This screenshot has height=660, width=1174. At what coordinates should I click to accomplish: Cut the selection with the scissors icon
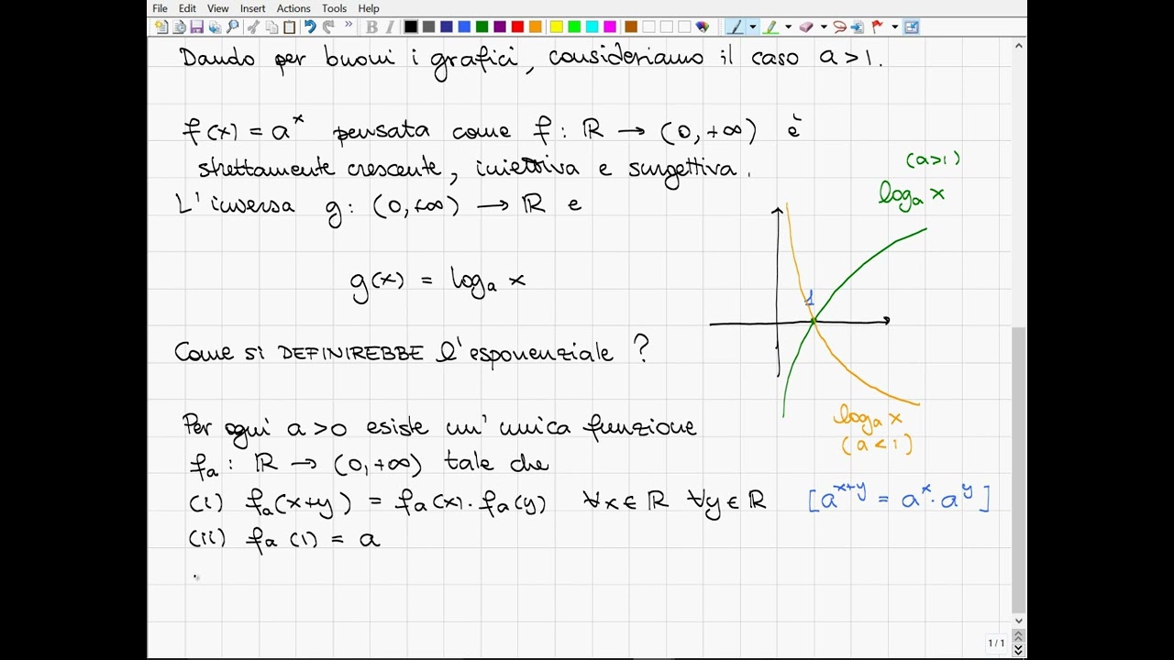point(253,27)
